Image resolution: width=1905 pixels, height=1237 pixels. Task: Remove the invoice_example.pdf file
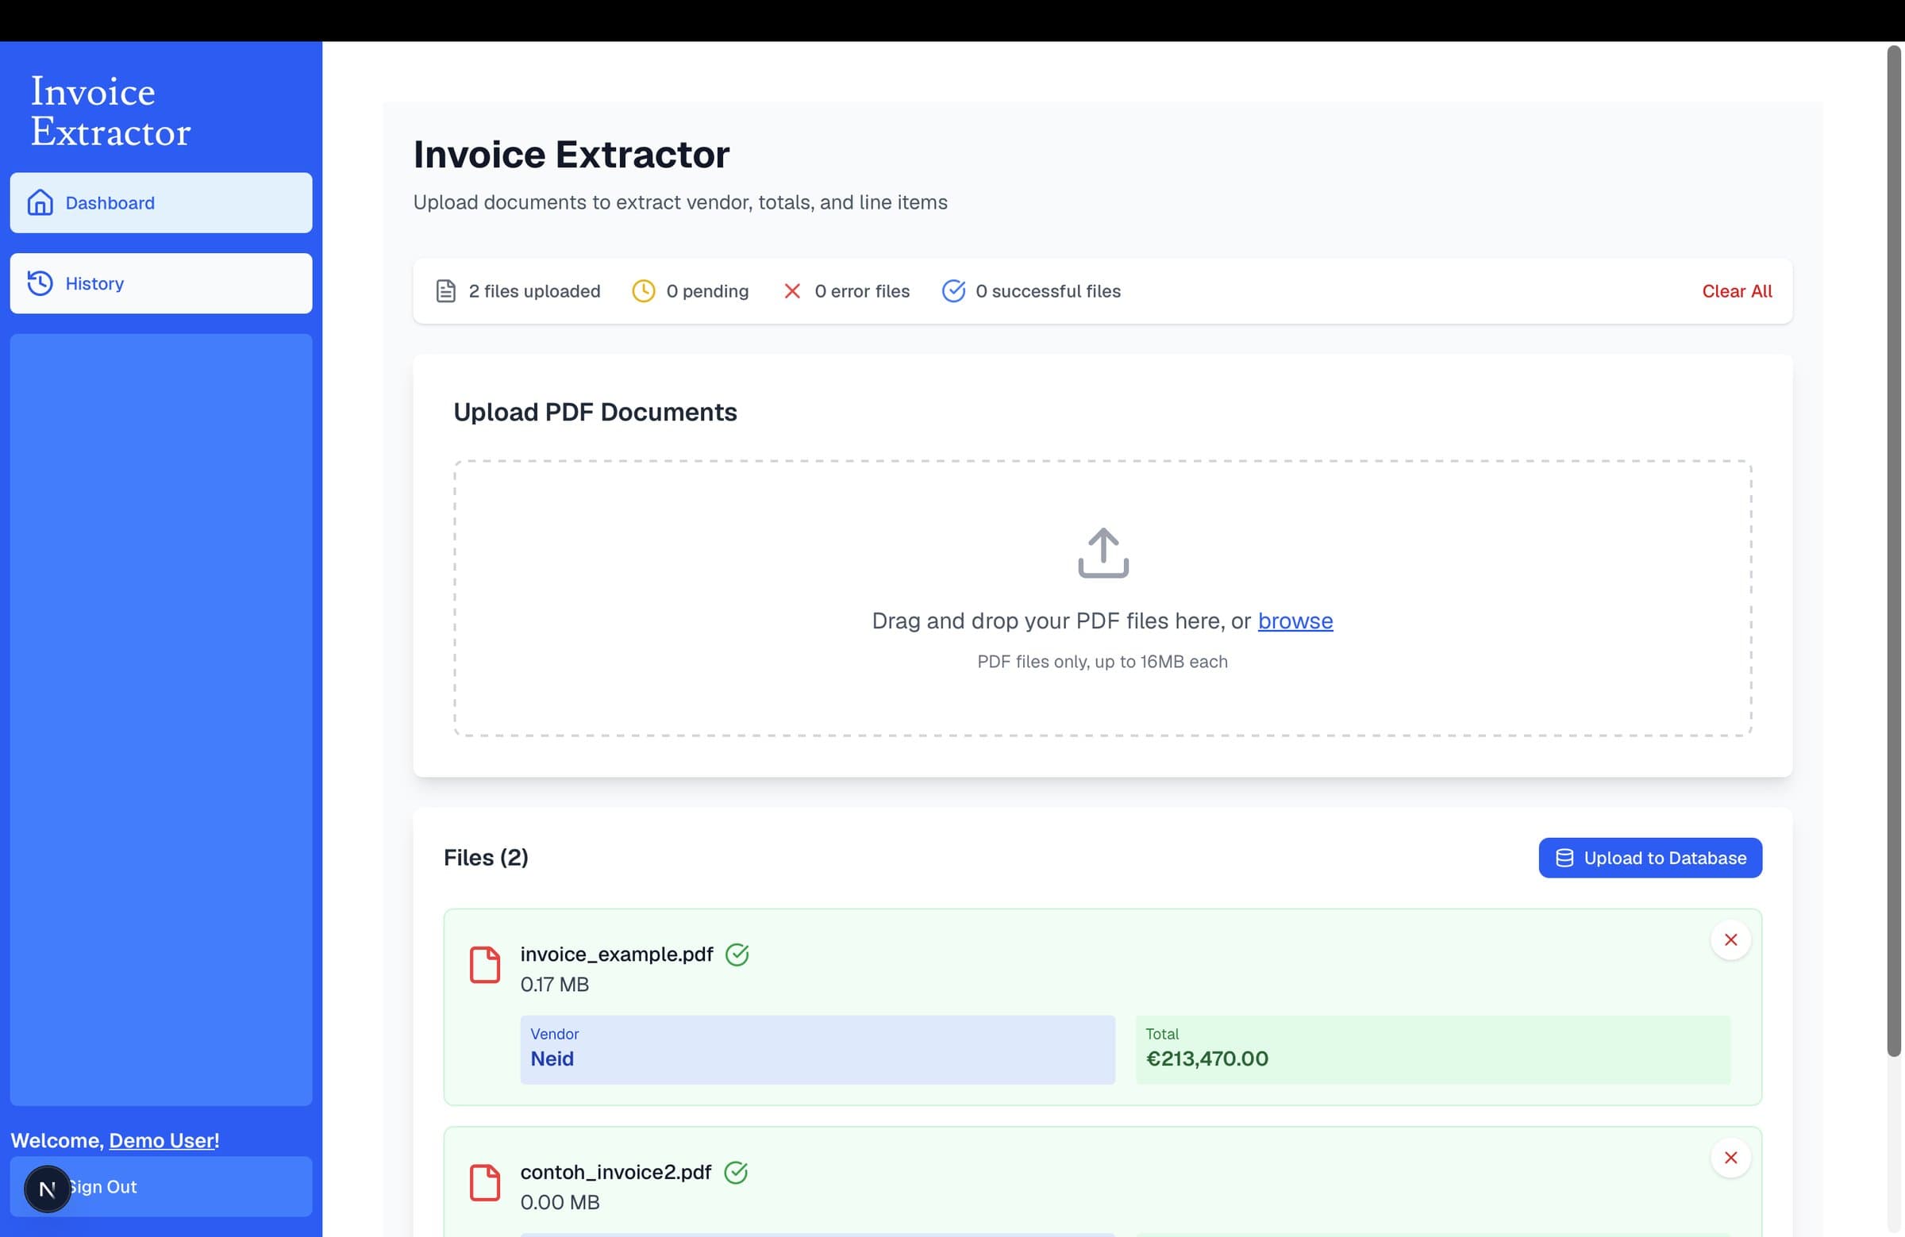tap(1730, 940)
